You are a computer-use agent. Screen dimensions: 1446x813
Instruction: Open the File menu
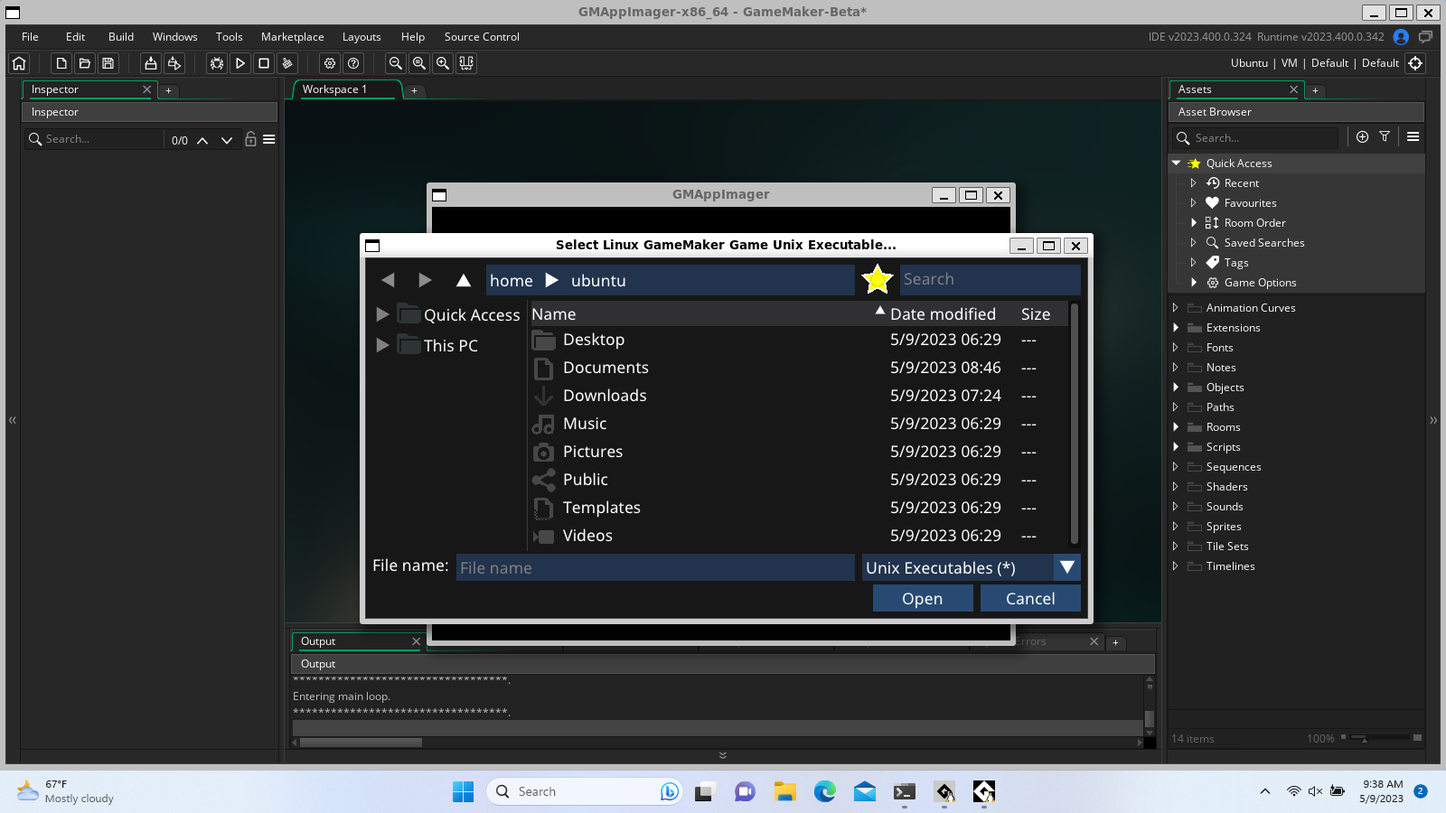point(30,37)
